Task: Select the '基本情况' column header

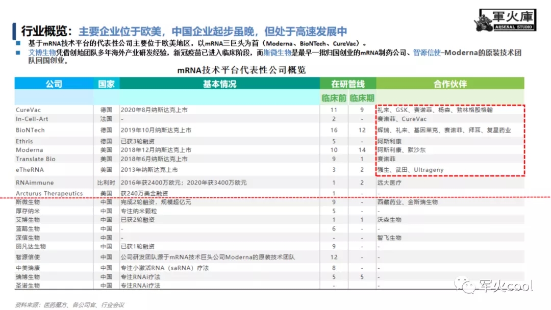Action: coord(219,84)
